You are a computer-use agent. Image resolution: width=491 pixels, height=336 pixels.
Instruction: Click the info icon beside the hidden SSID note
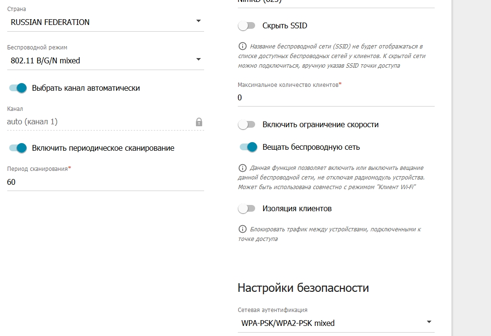[243, 47]
